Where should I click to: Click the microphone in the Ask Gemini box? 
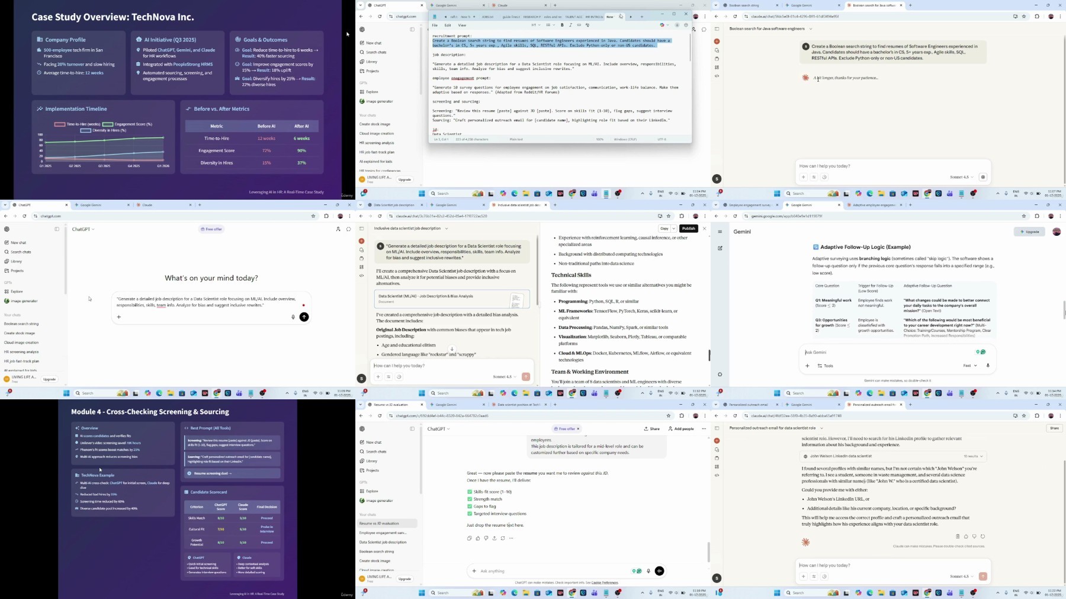coord(988,366)
